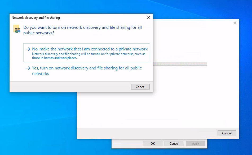This screenshot has height=155, width=252.
Task: Click Cancel between the OK and Apply buttons
Action: [x=174, y=144]
